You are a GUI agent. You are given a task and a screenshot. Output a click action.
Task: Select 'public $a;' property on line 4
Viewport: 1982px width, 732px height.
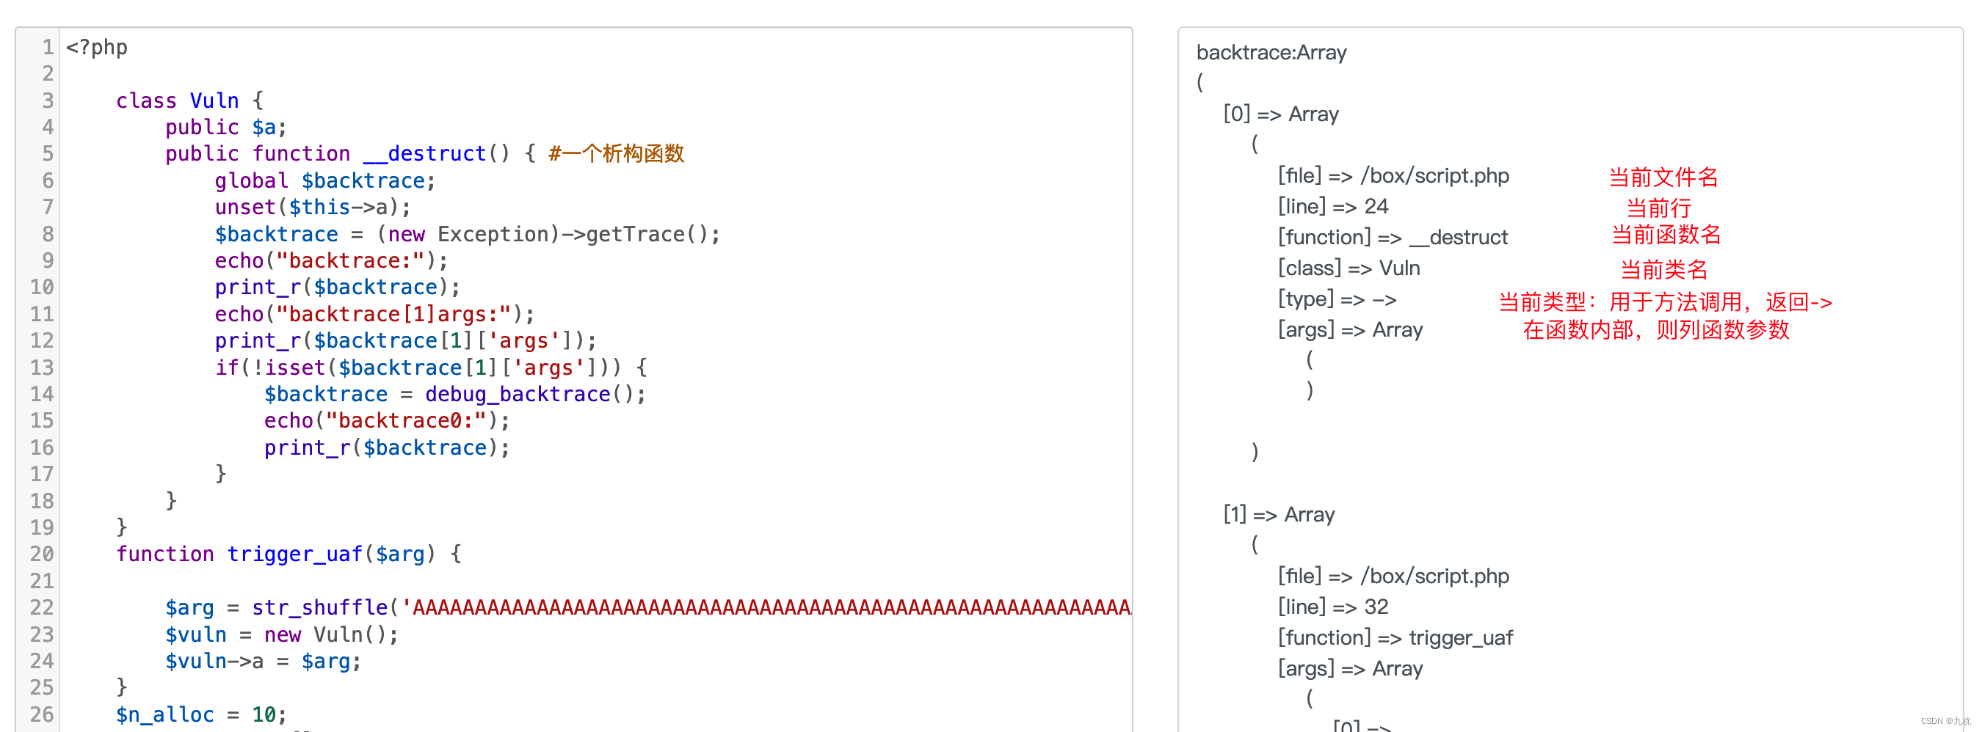coord(226,128)
